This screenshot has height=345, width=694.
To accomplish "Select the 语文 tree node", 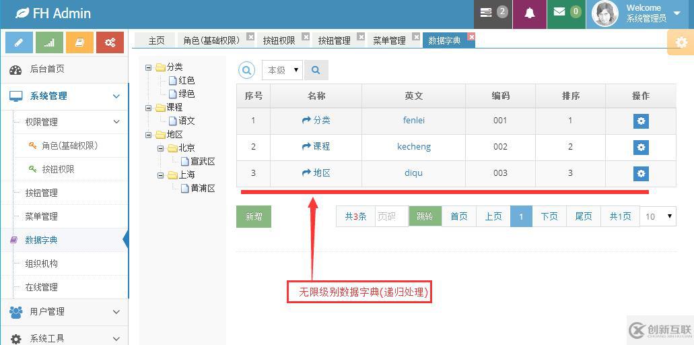I will coord(186,121).
